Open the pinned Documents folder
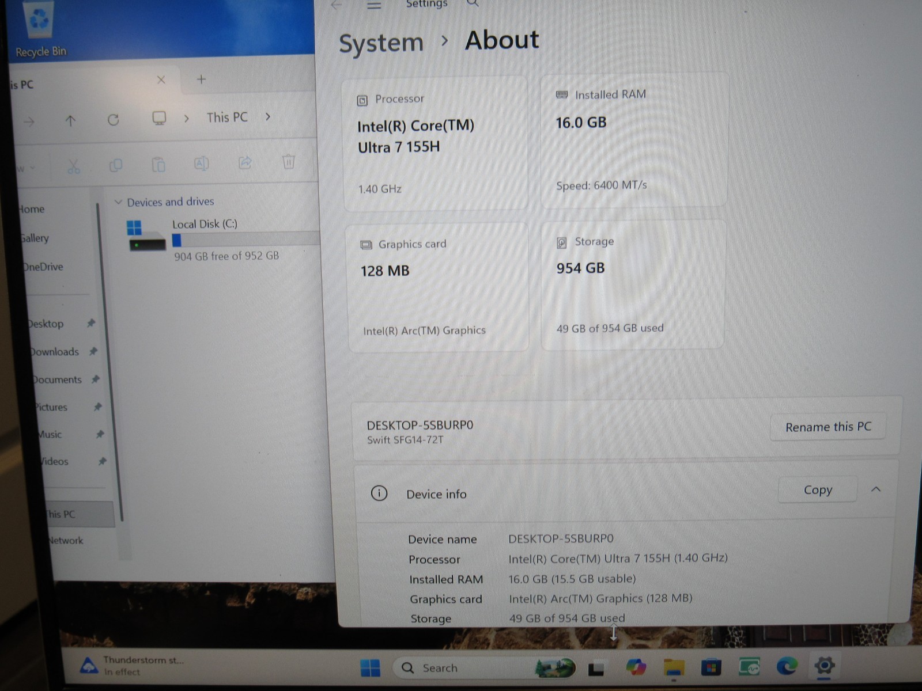This screenshot has width=922, height=691. (57, 380)
